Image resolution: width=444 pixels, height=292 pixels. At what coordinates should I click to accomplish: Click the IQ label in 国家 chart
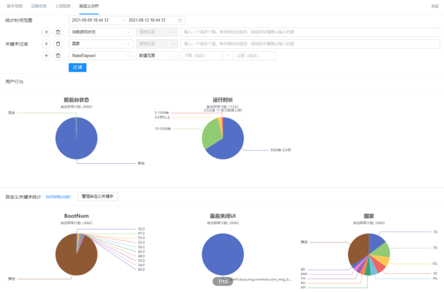[435, 232]
